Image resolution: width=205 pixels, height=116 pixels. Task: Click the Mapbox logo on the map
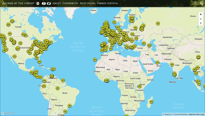tap(8, 113)
